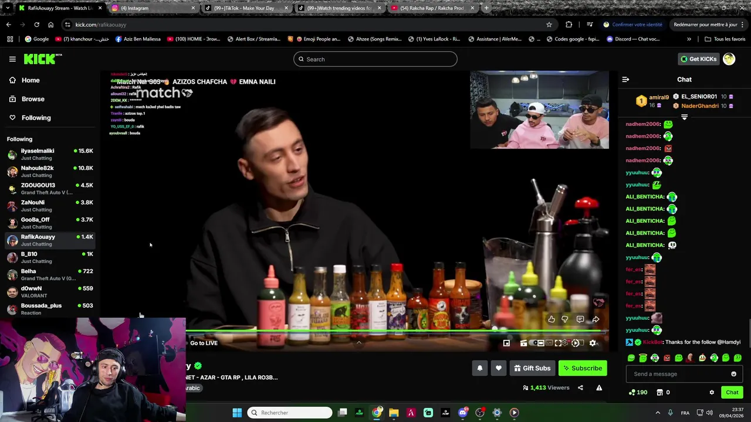
Task: Open Tous les favoris bookmarks folder
Action: [x=725, y=39]
